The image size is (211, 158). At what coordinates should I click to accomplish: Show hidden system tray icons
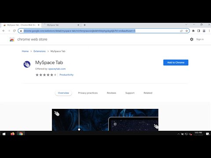(x=178, y=134)
